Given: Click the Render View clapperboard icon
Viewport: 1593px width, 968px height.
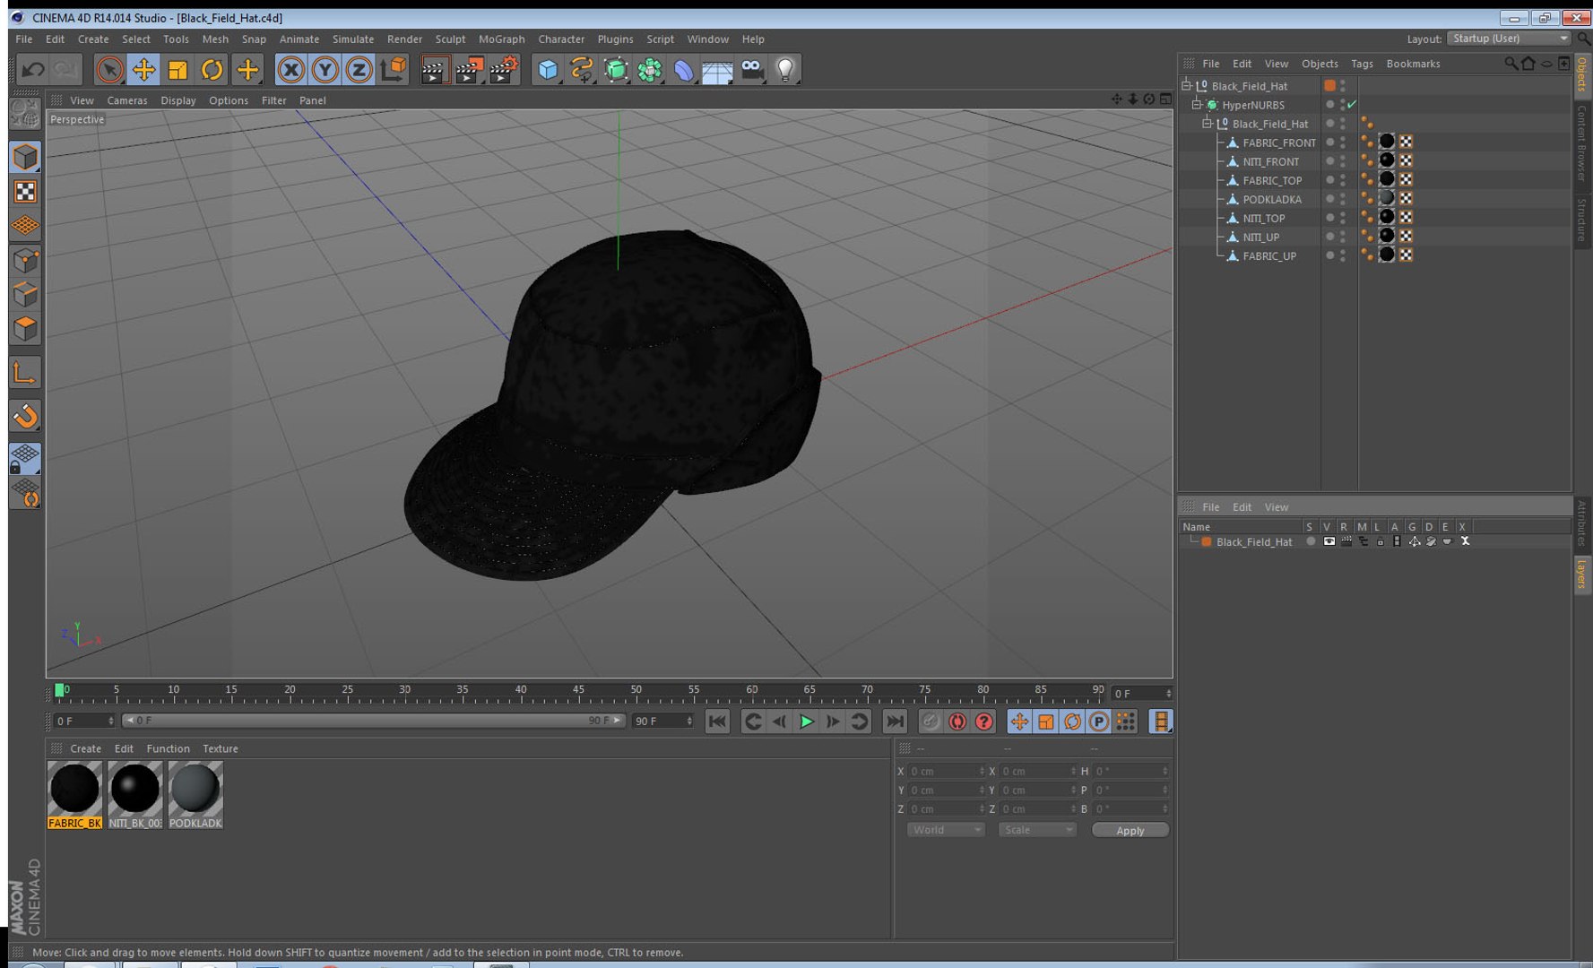Looking at the screenshot, I should pyautogui.click(x=434, y=70).
